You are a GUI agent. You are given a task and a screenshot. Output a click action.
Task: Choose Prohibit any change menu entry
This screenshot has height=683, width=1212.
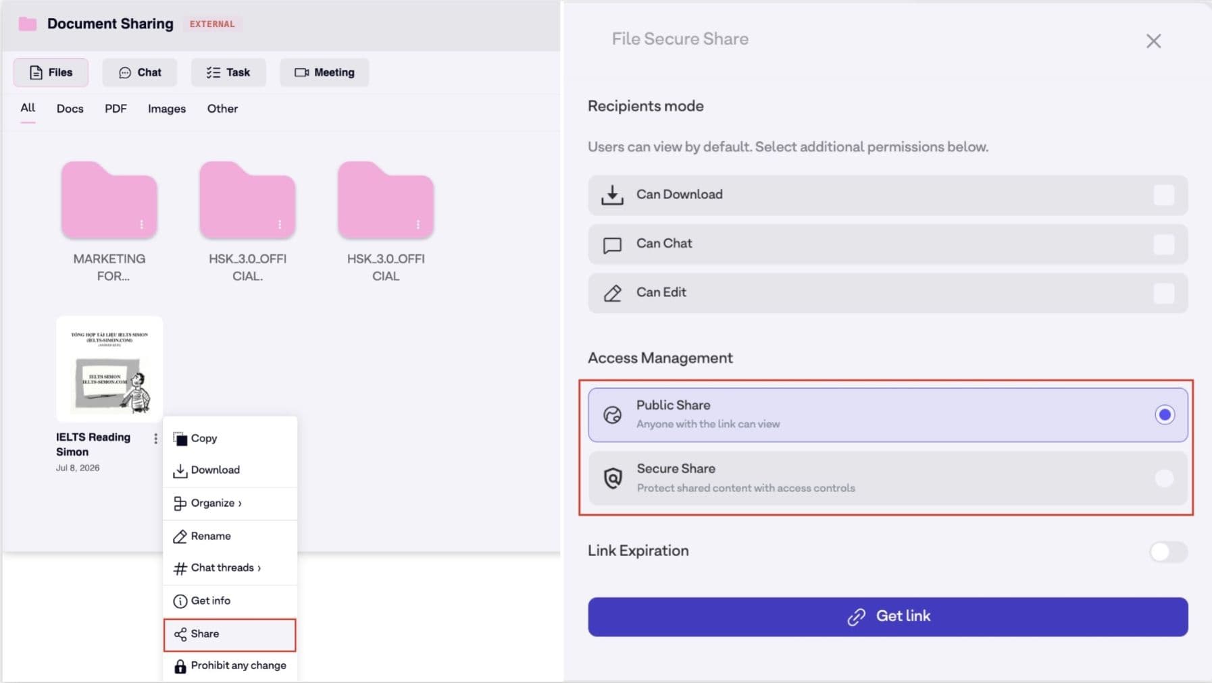coord(230,666)
